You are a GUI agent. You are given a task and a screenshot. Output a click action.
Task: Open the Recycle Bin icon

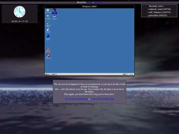(x=48, y=30)
